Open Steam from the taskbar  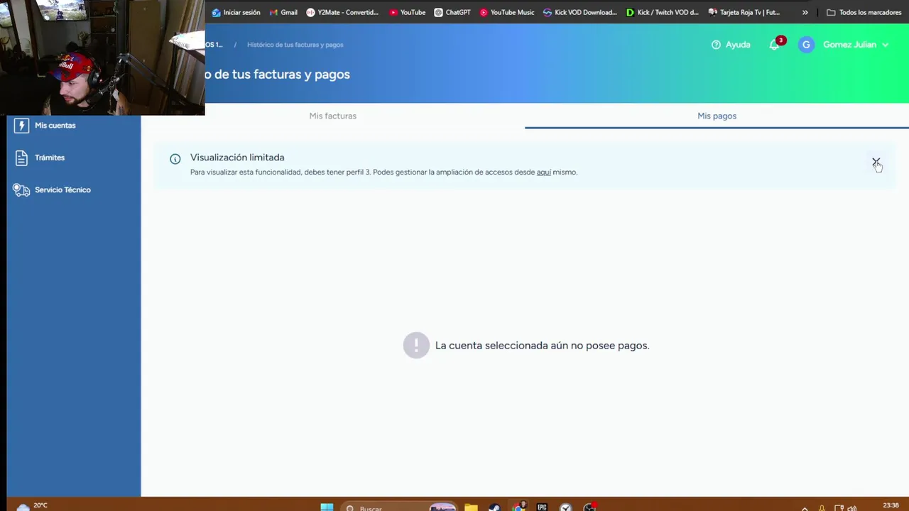coord(494,507)
